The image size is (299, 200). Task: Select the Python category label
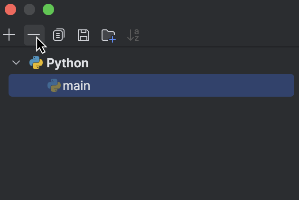(67, 63)
